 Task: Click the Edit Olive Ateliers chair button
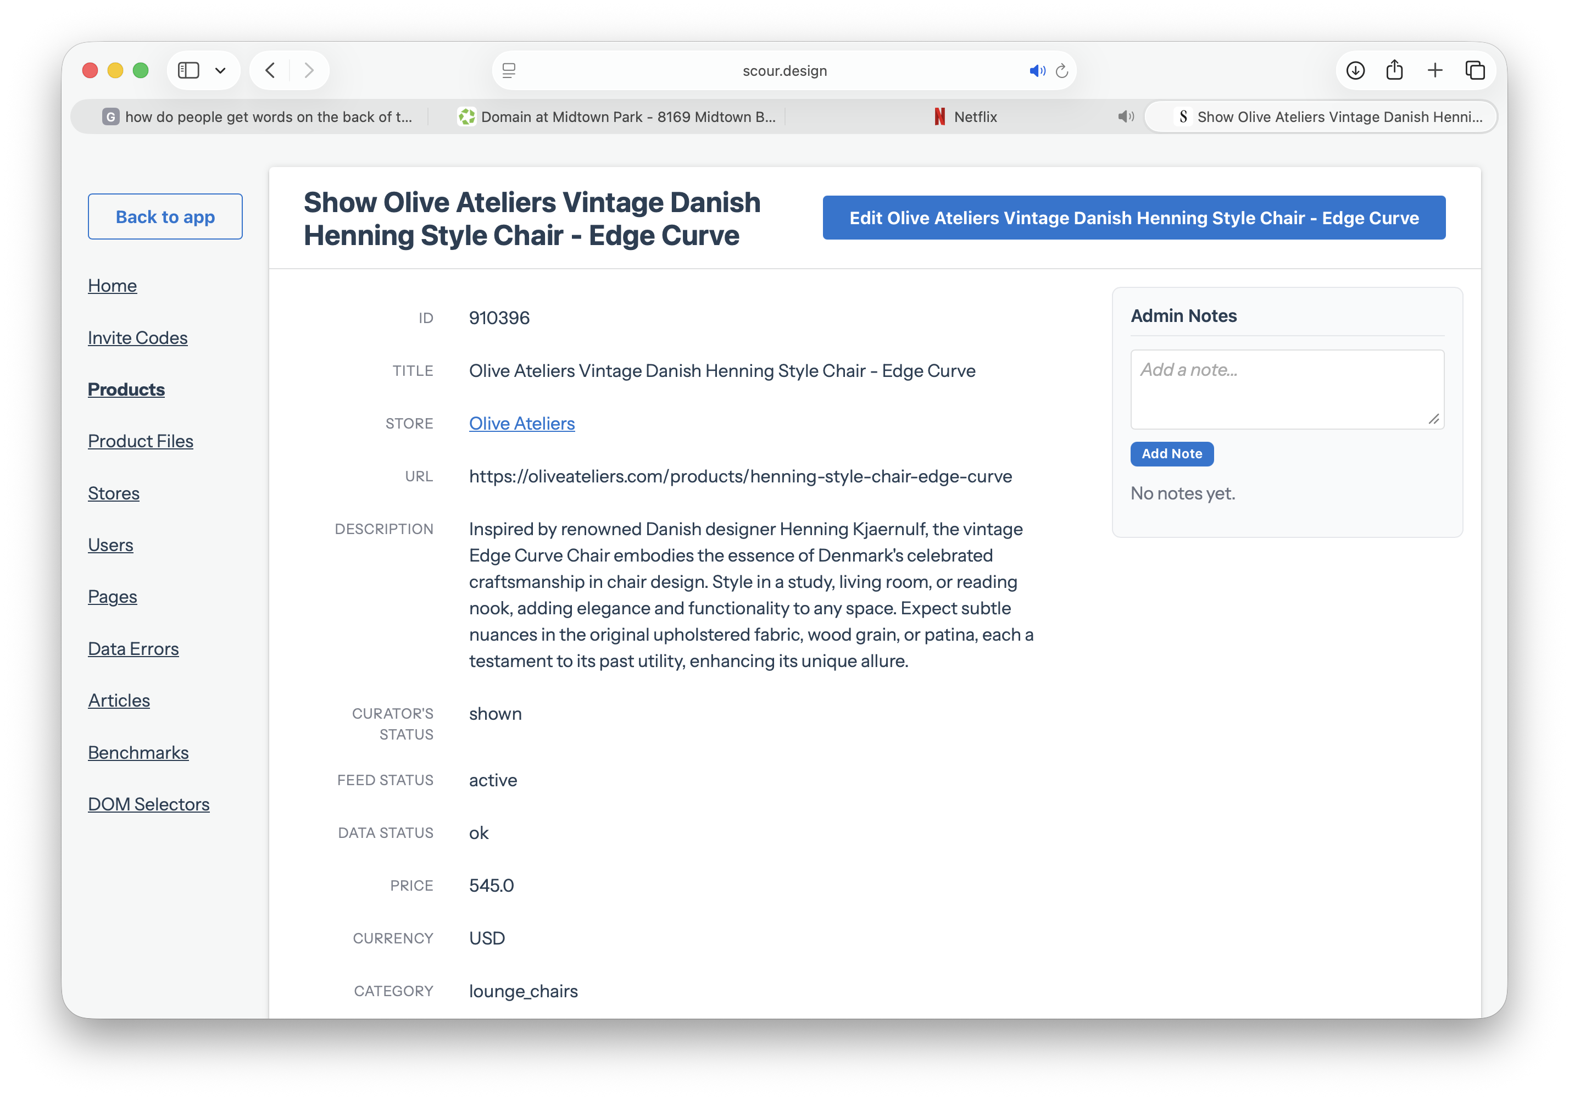(1134, 218)
